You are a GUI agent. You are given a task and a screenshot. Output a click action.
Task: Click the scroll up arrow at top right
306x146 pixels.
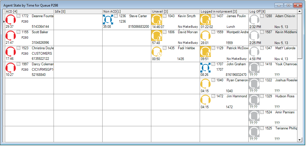(x=300, y=11)
